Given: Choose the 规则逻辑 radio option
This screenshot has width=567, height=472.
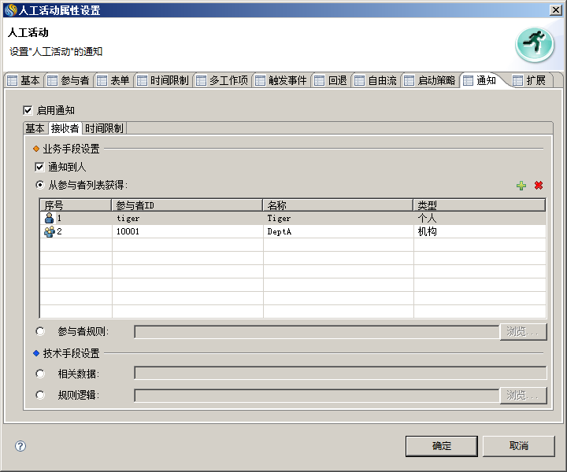Looking at the screenshot, I should click(40, 395).
